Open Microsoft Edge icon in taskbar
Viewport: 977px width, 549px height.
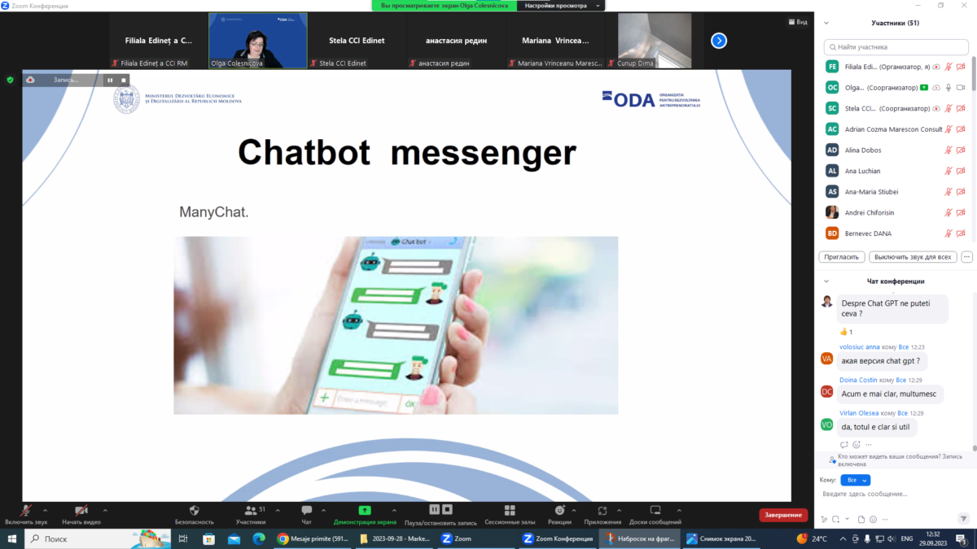click(x=259, y=538)
